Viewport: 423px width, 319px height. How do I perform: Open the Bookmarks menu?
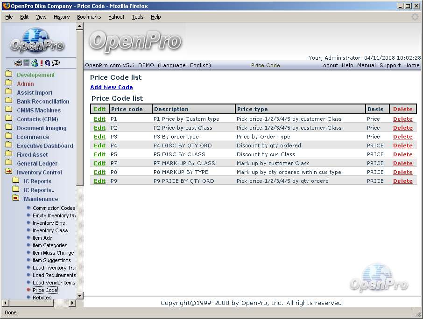[x=89, y=17]
